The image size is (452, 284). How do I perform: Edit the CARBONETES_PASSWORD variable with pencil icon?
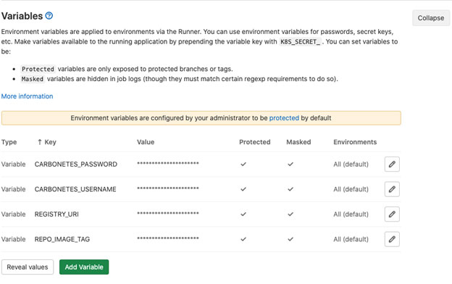coord(392,164)
